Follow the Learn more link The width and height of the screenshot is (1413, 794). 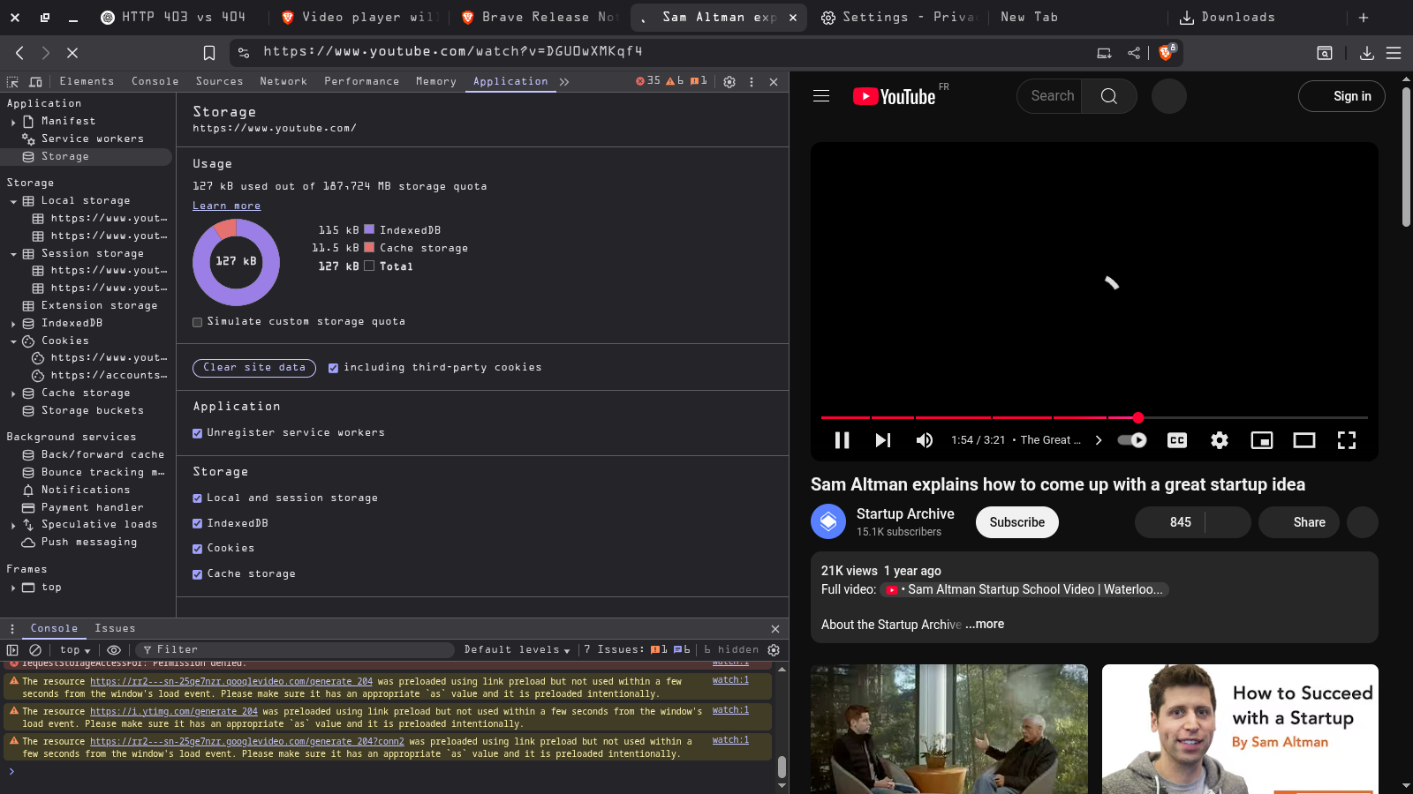coord(227,206)
